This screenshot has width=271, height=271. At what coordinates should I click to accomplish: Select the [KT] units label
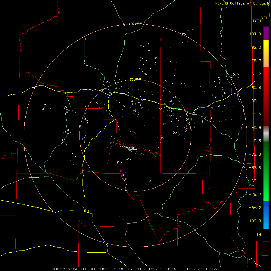(257, 21)
